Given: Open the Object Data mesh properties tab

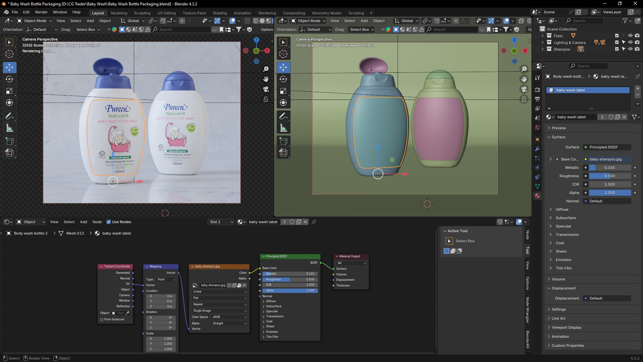Looking at the screenshot, I should point(537,186).
